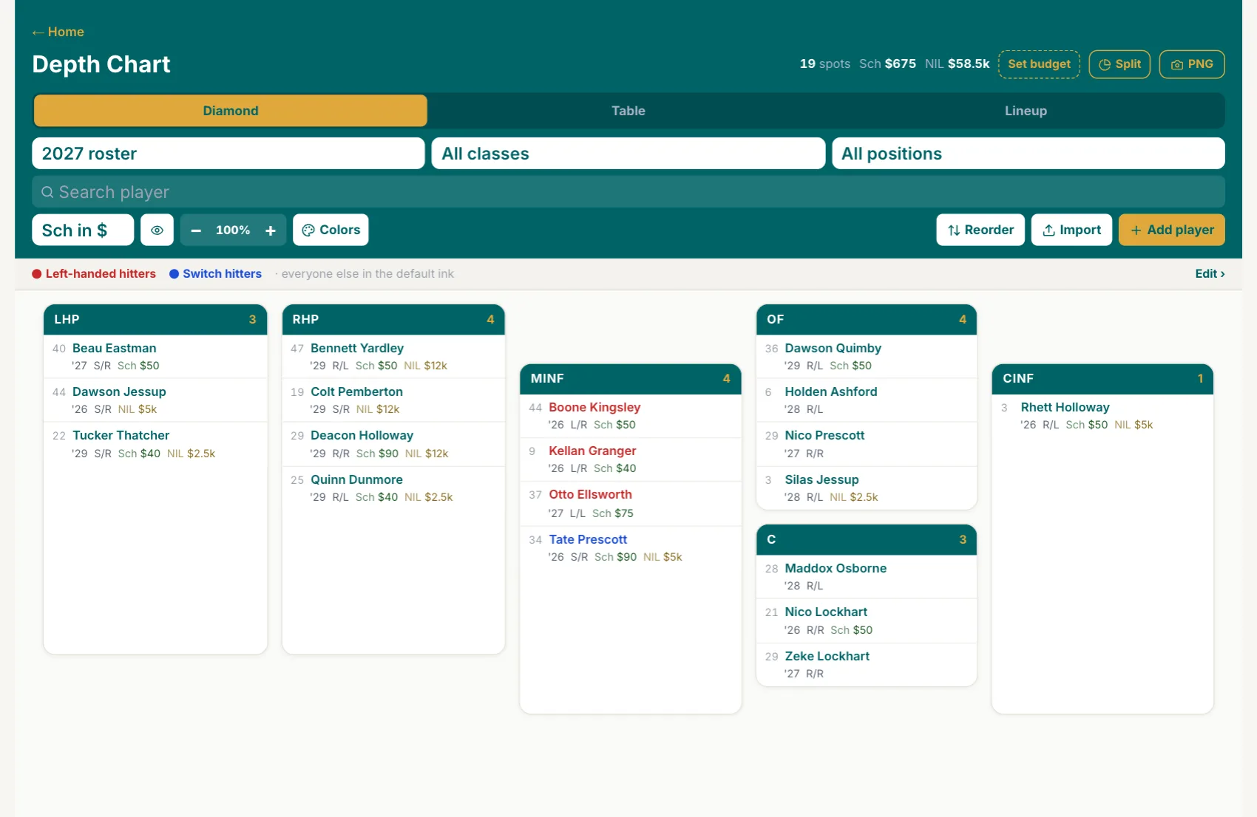This screenshot has width=1257, height=817.
Task: Click the Import button
Action: (x=1071, y=230)
